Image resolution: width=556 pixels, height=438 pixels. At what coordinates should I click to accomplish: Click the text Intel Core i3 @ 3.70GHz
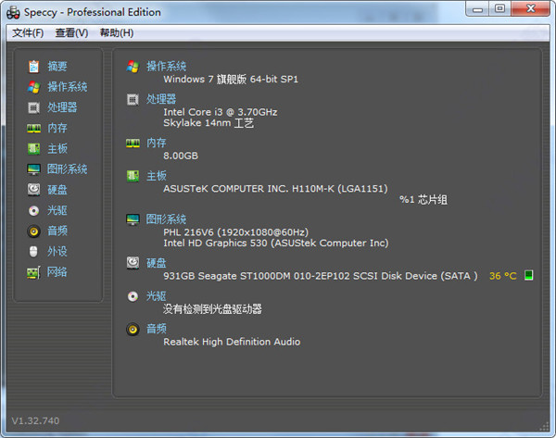coord(221,112)
